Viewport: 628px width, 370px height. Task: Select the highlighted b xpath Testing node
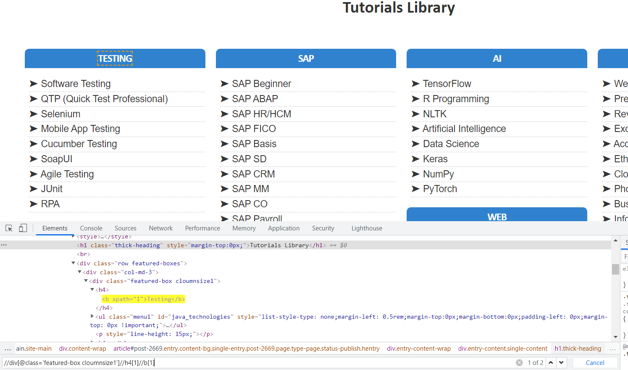coord(143,299)
